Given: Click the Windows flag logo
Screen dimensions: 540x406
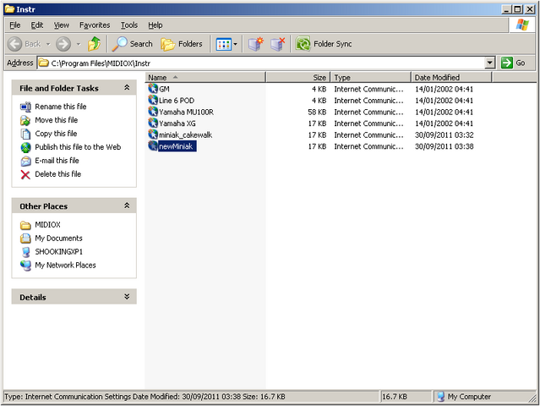Looking at the screenshot, I should 522,25.
